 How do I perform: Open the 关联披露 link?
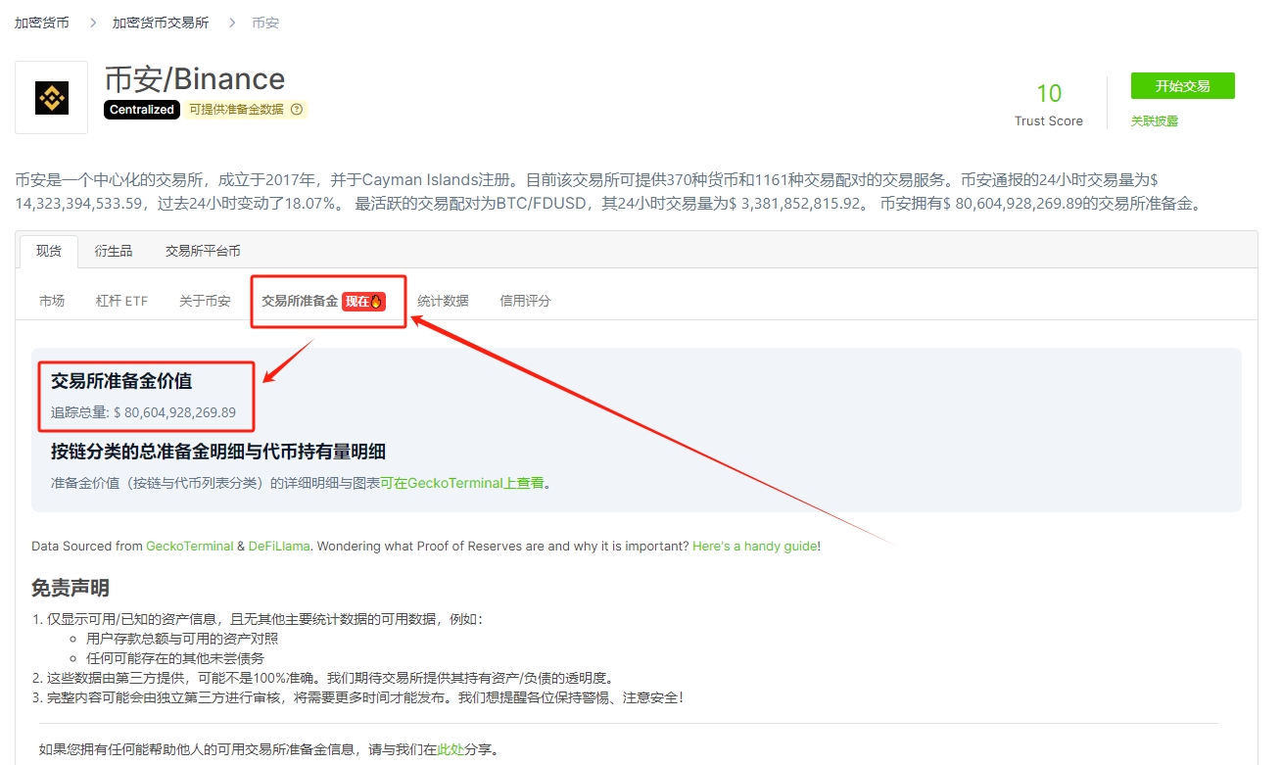[1155, 121]
